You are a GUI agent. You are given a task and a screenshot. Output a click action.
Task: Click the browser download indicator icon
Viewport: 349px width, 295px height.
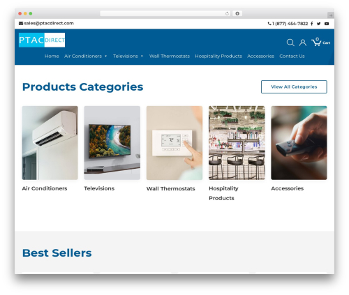pos(237,13)
